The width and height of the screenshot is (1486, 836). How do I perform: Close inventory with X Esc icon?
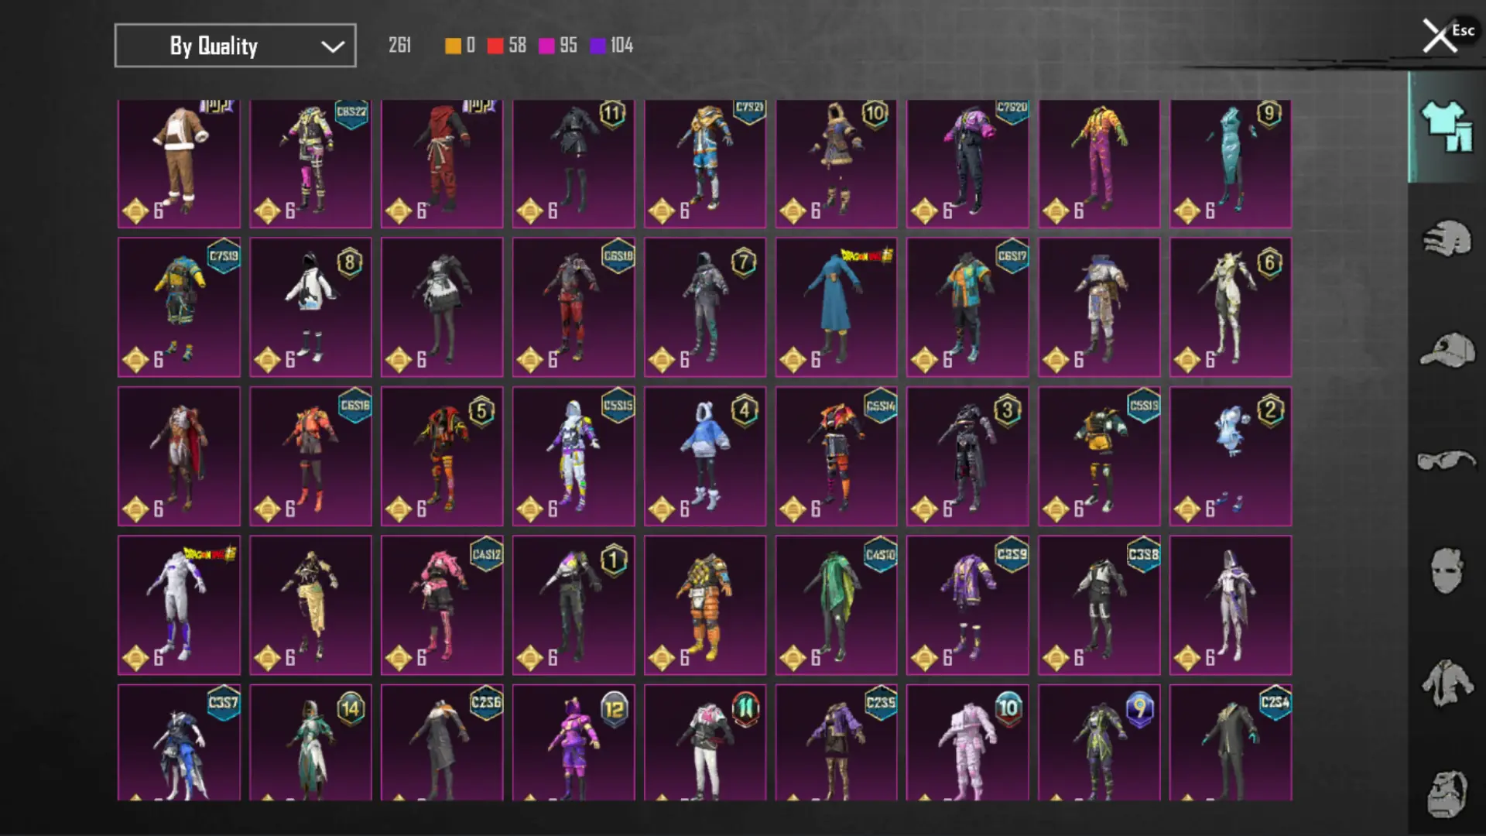1440,36
